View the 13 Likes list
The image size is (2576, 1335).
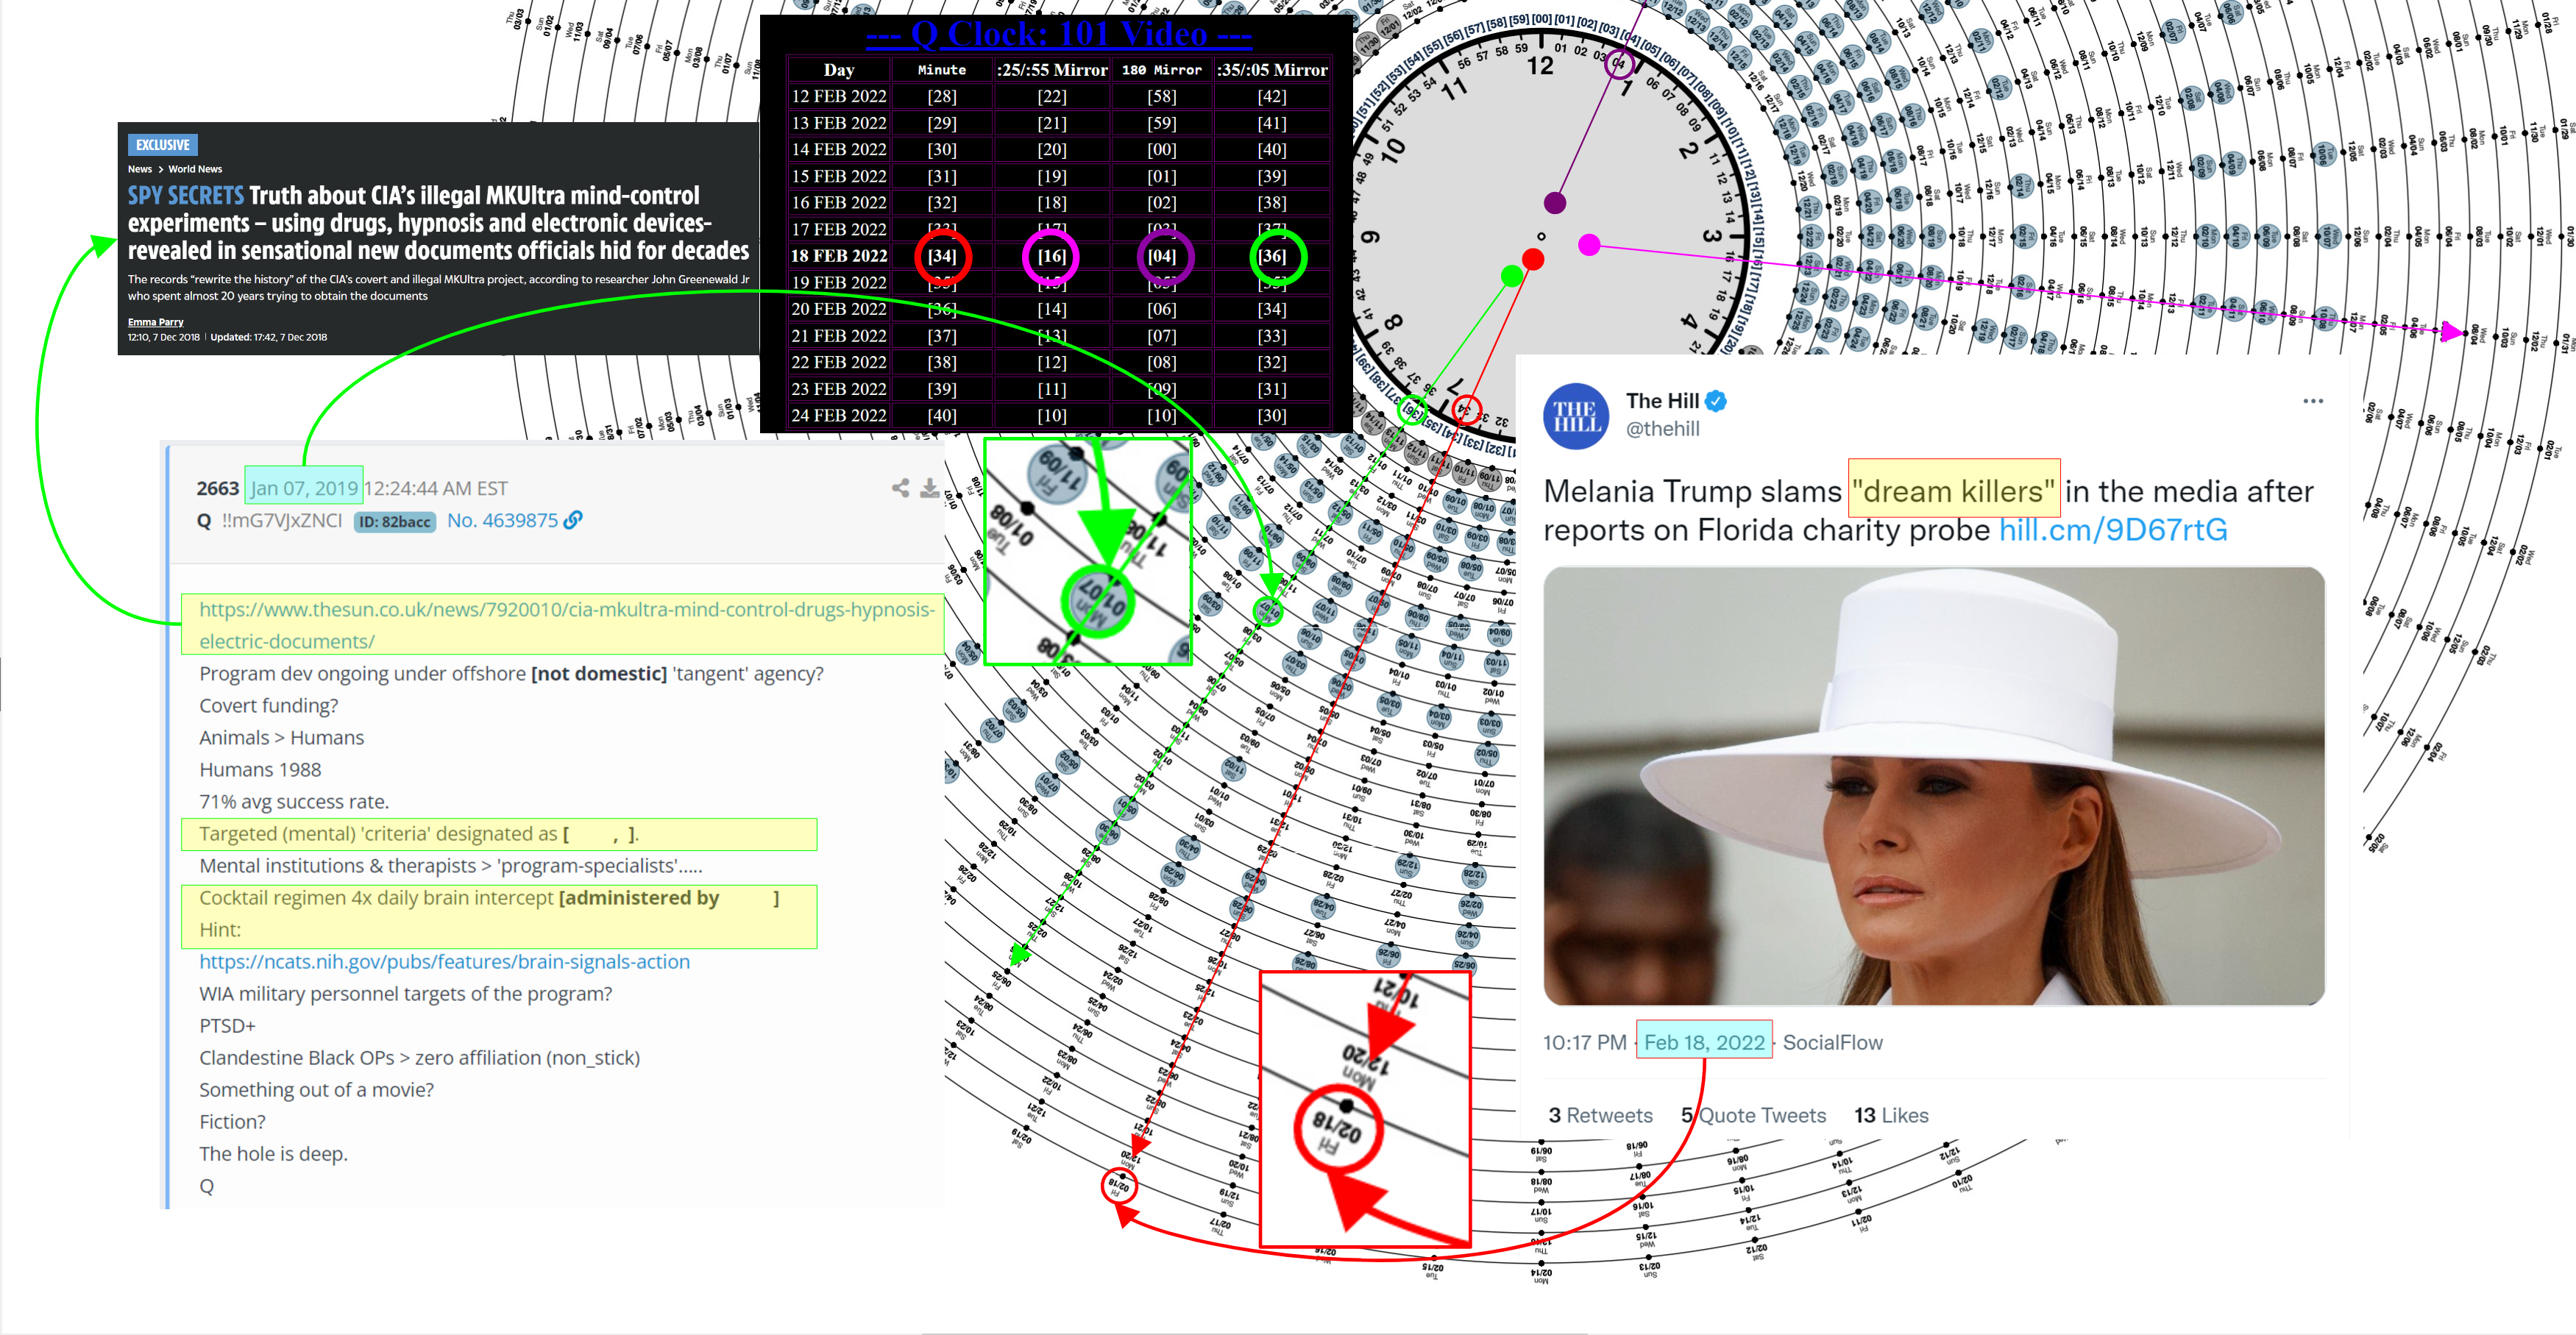(x=1890, y=1115)
